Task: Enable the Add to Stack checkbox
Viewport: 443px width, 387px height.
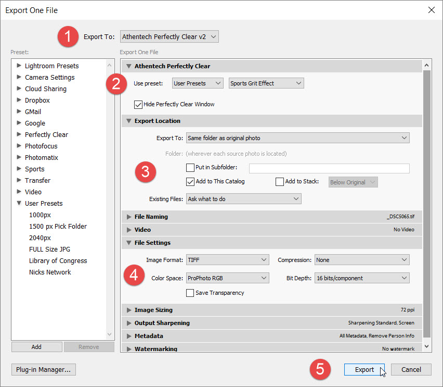Action: click(x=279, y=182)
